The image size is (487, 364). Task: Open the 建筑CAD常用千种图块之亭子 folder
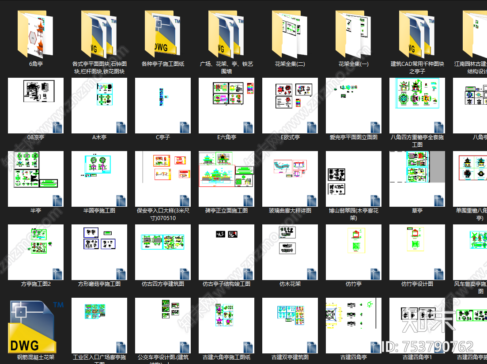click(417, 34)
